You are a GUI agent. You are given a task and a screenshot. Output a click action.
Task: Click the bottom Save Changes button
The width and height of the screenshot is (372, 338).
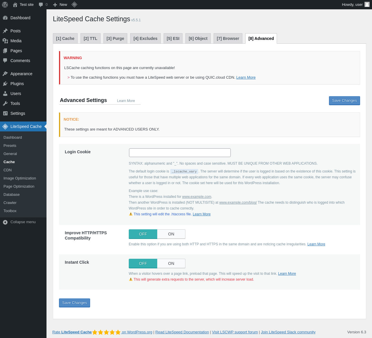coord(74,303)
